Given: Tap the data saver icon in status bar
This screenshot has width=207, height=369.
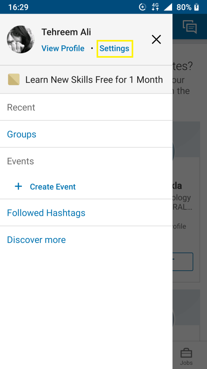Looking at the screenshot, I should (142, 7).
